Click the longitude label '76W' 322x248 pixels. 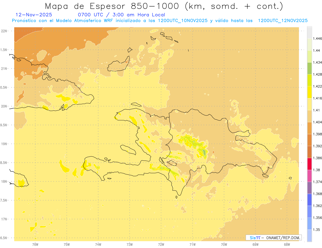[x=35, y=244]
